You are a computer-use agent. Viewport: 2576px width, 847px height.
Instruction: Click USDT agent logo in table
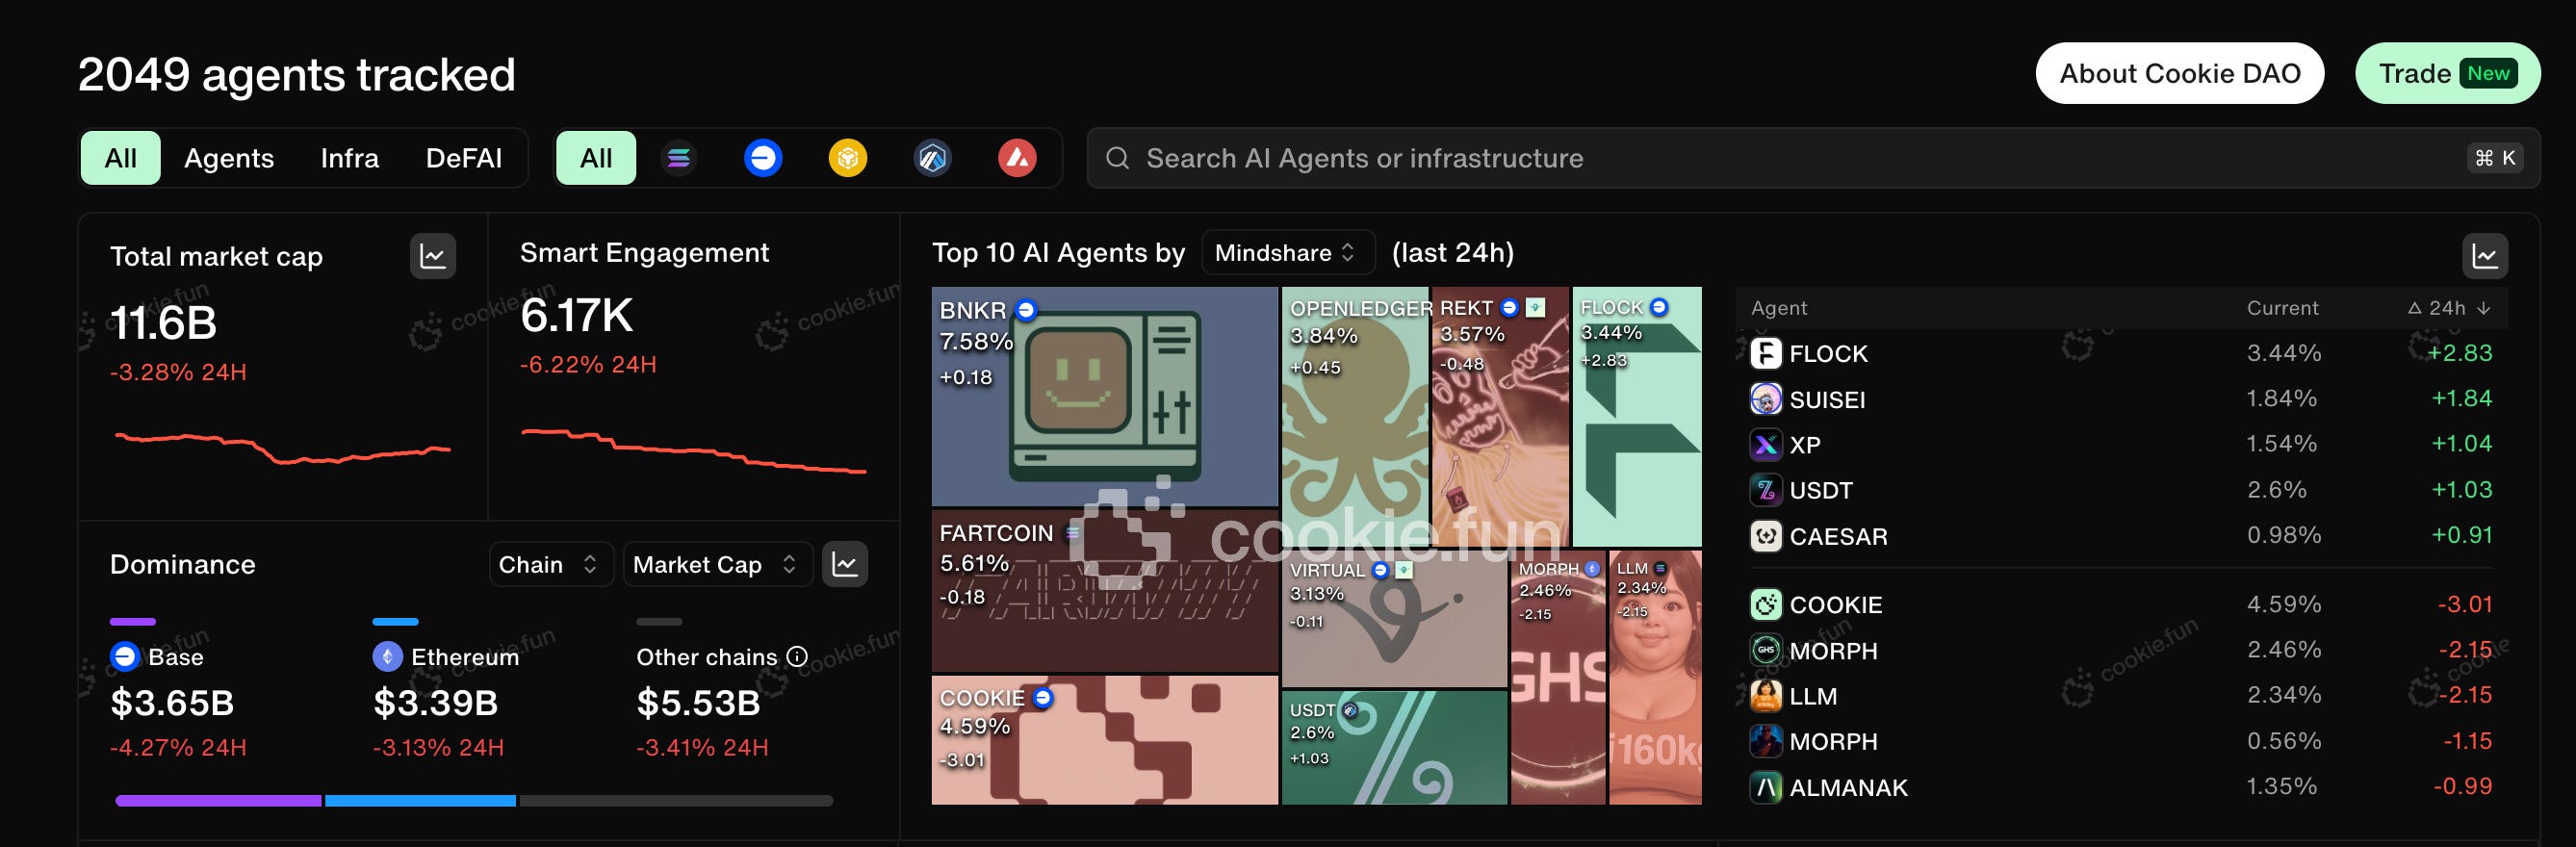coord(1766,490)
